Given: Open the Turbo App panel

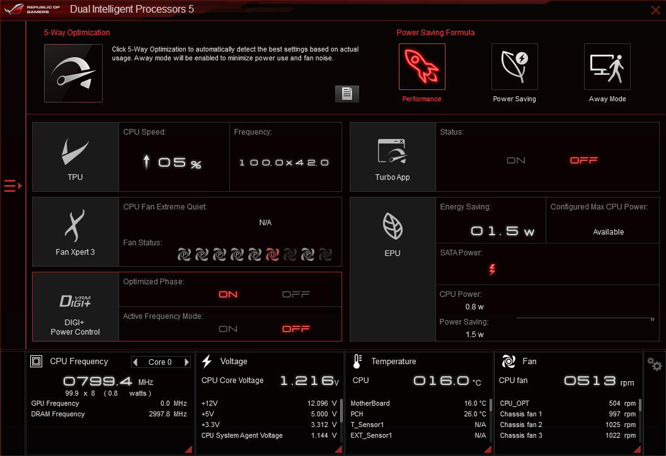Looking at the screenshot, I should (x=393, y=157).
